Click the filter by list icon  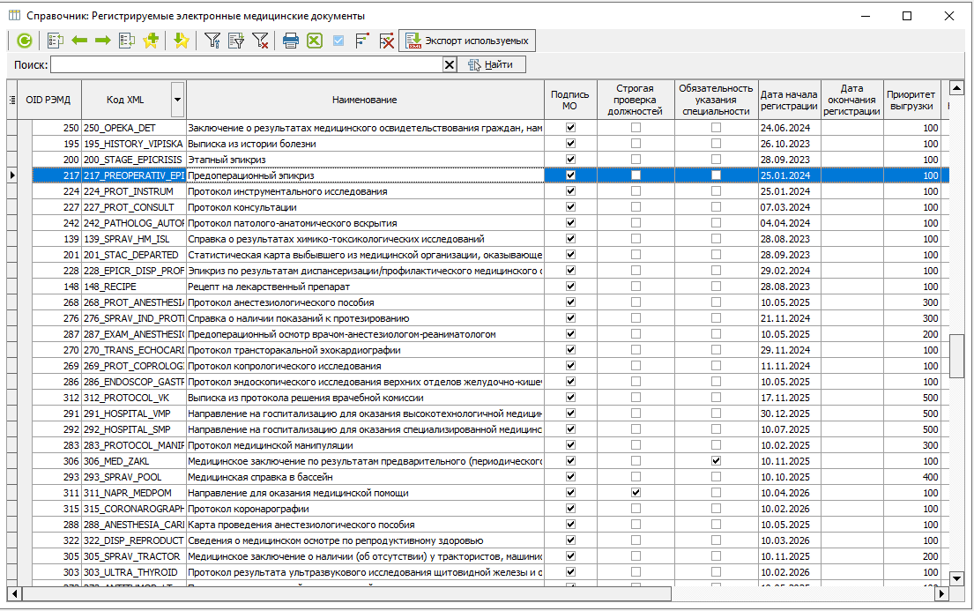pyautogui.click(x=236, y=41)
